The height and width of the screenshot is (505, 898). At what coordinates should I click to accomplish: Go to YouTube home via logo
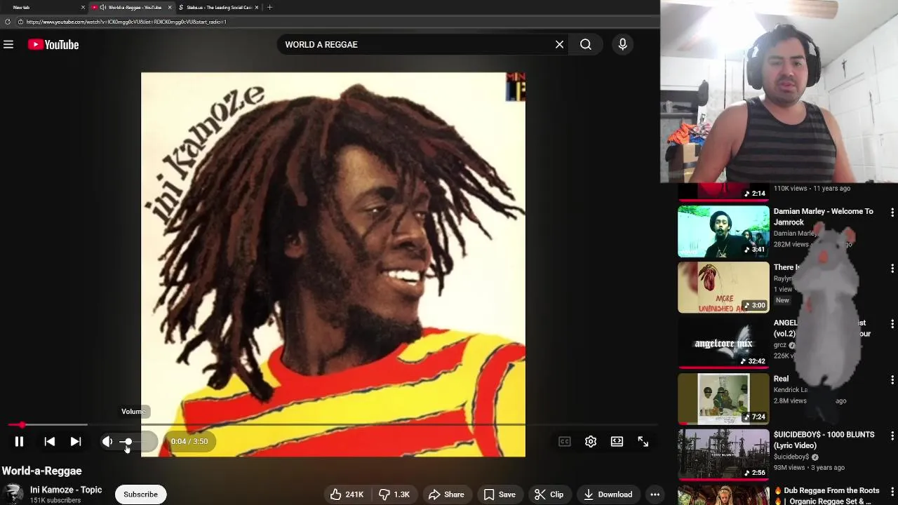(x=53, y=44)
